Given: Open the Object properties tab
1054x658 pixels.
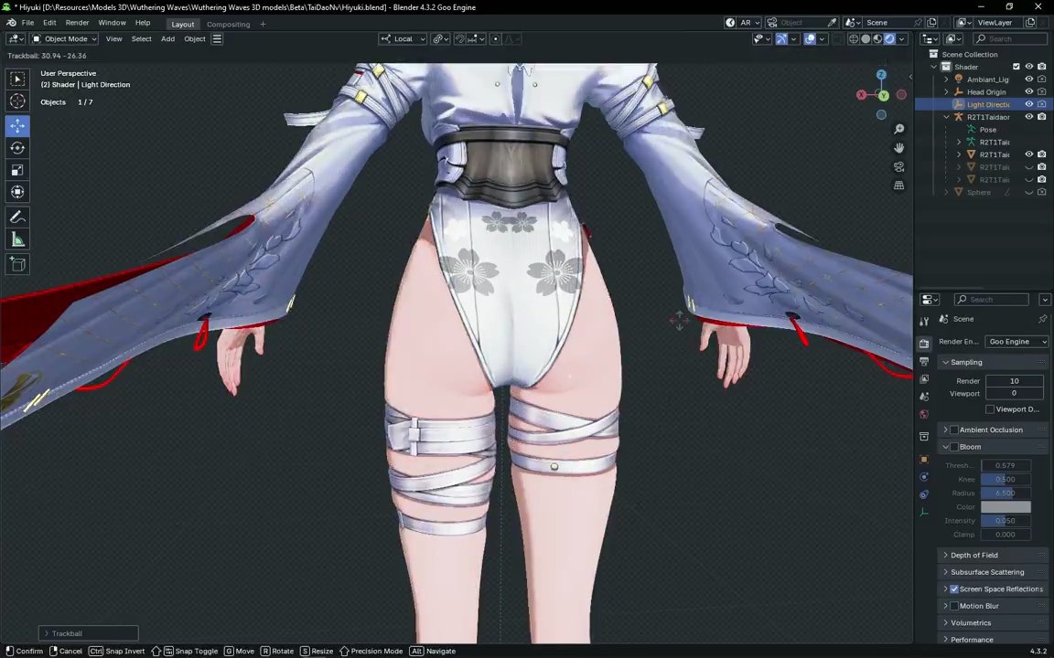Looking at the screenshot, I should 924,460.
